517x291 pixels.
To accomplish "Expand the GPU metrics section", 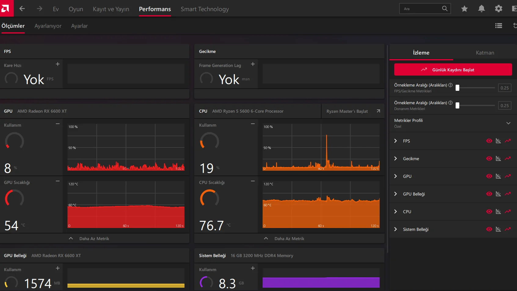I will tap(396, 176).
